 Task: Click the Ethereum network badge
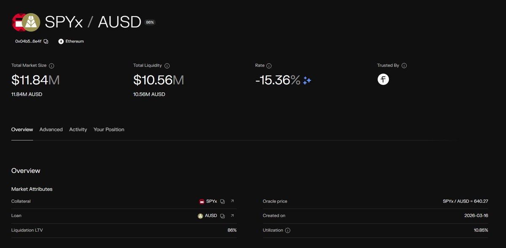coord(71,41)
